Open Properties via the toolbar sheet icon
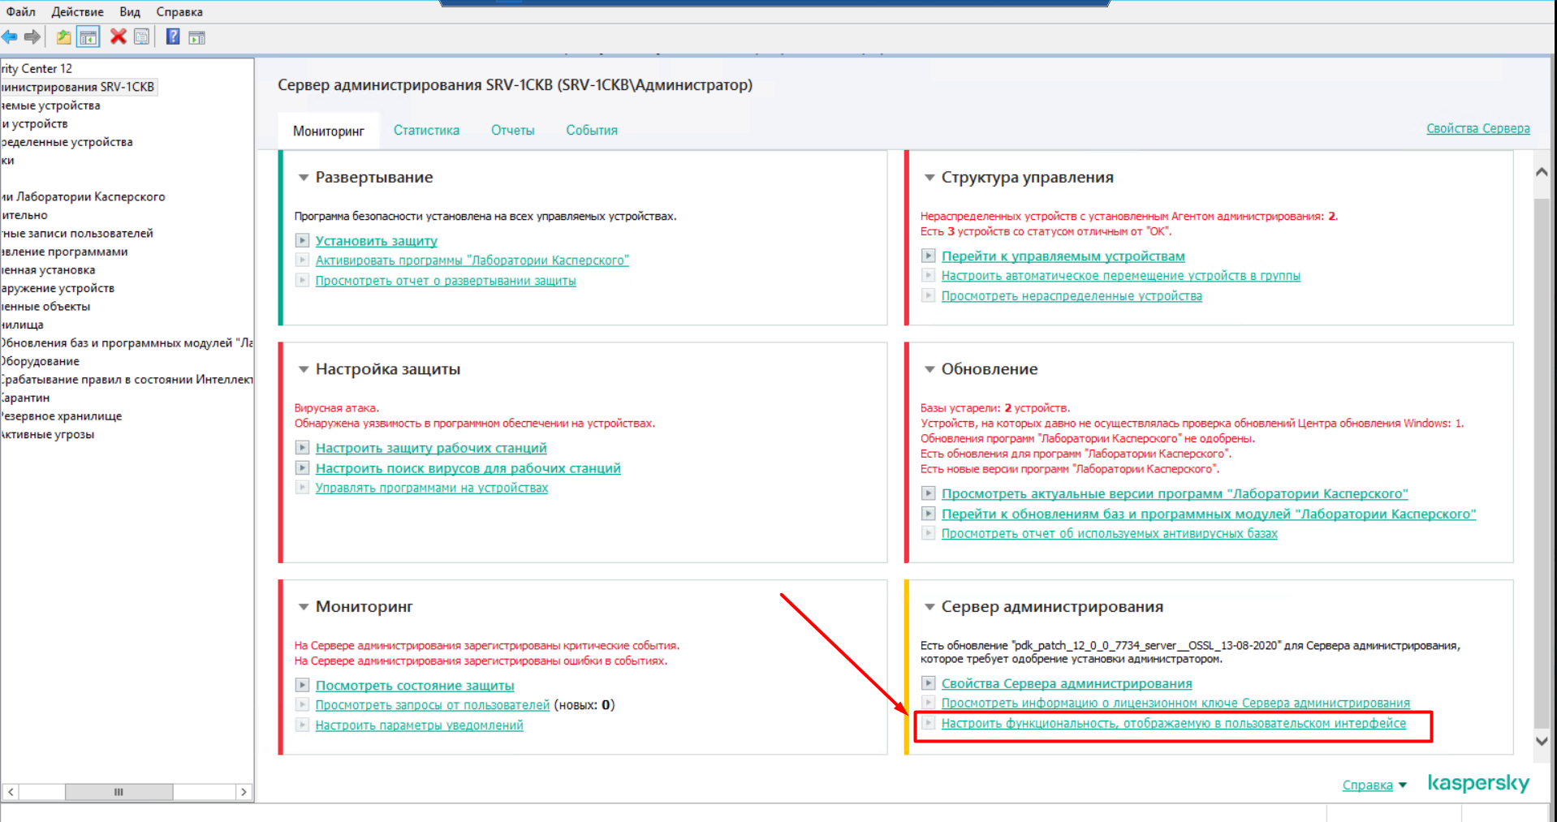Screen dimensions: 1557x822 coord(142,37)
